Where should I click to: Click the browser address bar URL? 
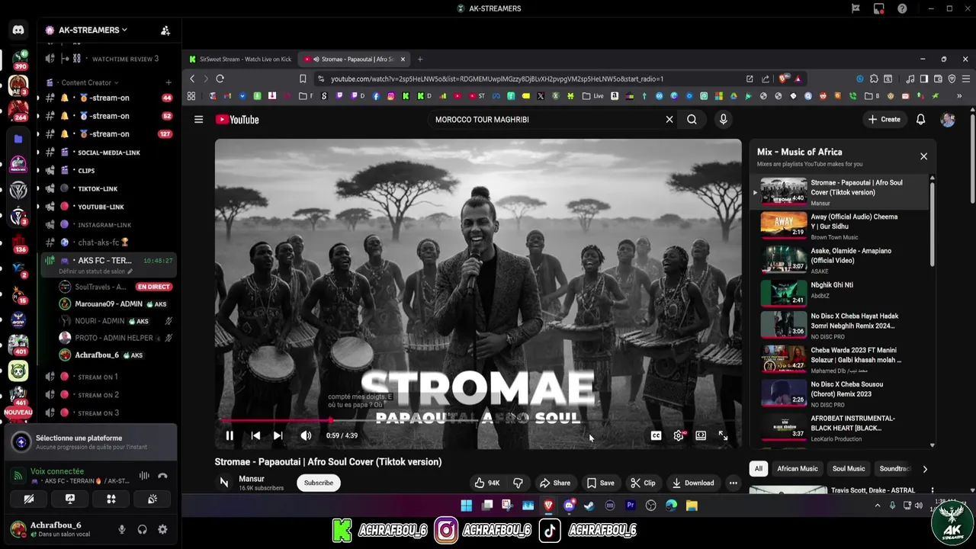(497, 79)
